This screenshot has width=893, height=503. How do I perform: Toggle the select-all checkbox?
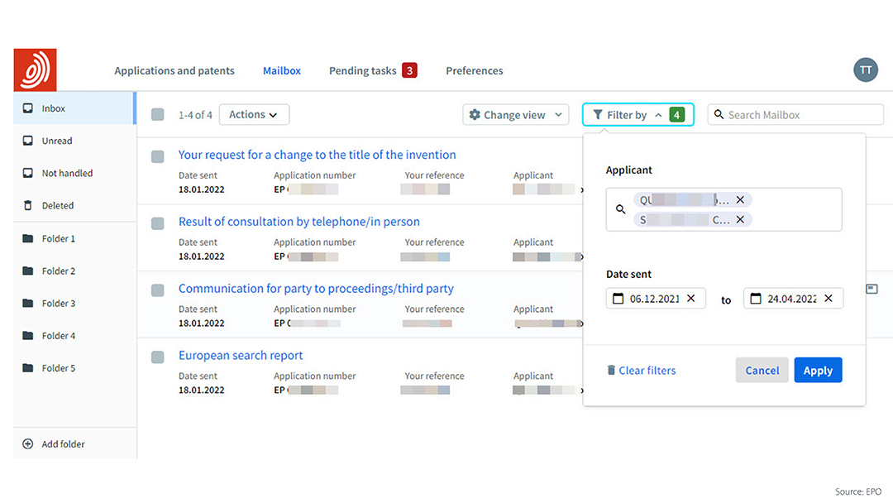(158, 115)
